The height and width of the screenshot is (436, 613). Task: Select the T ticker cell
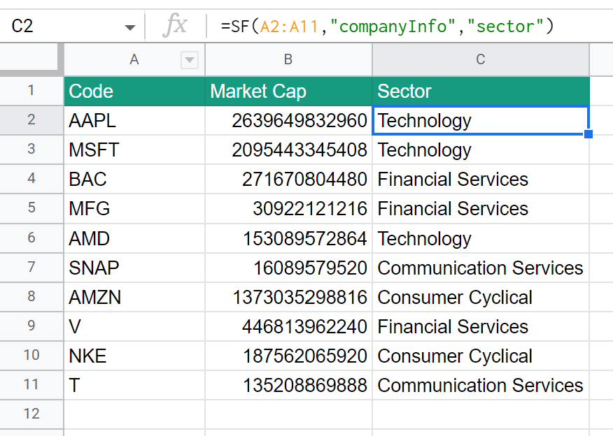134,385
